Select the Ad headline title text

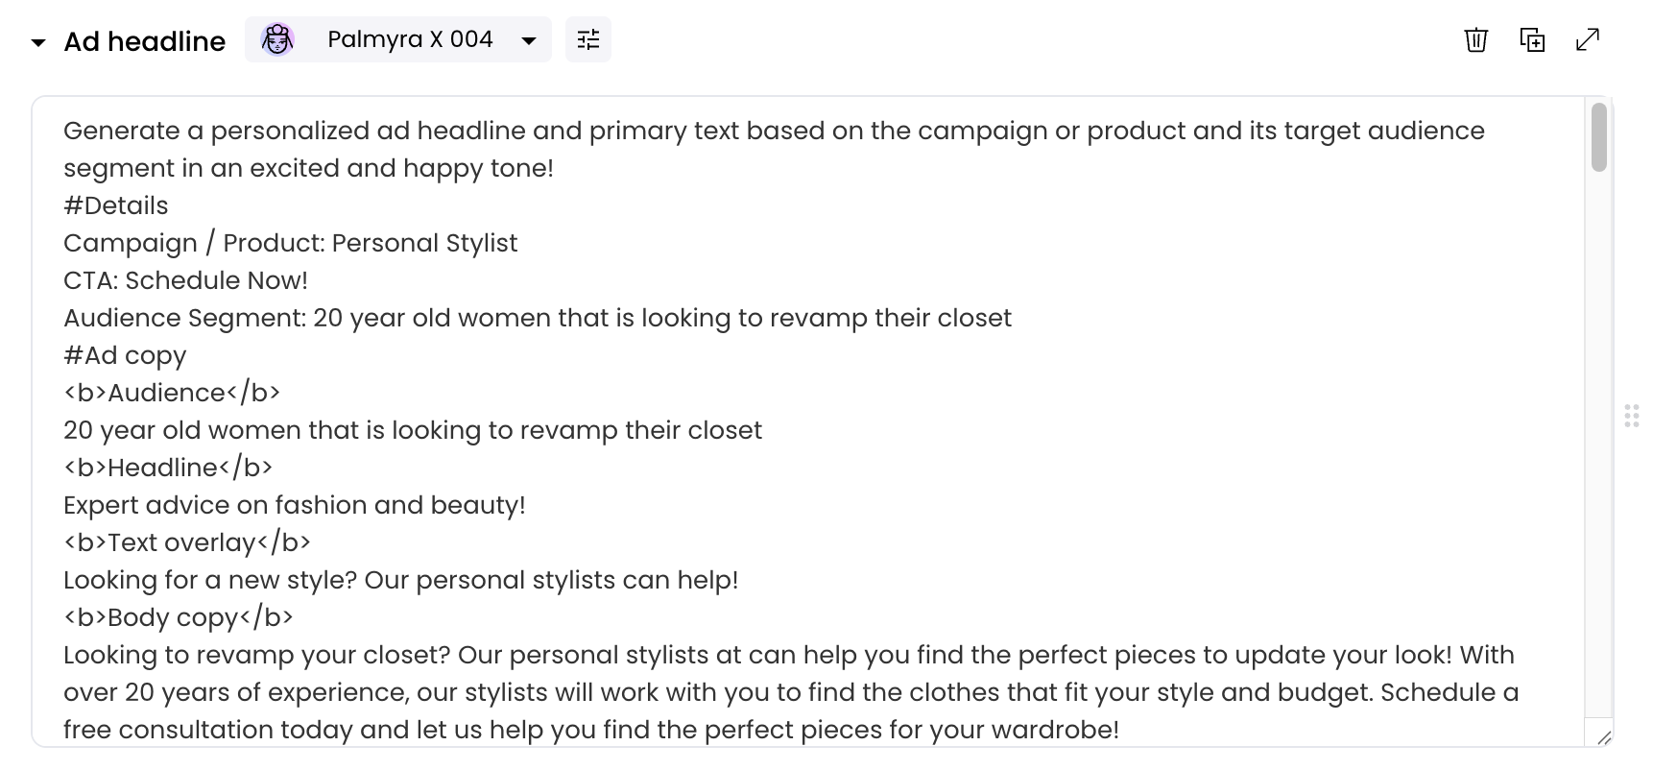click(145, 41)
